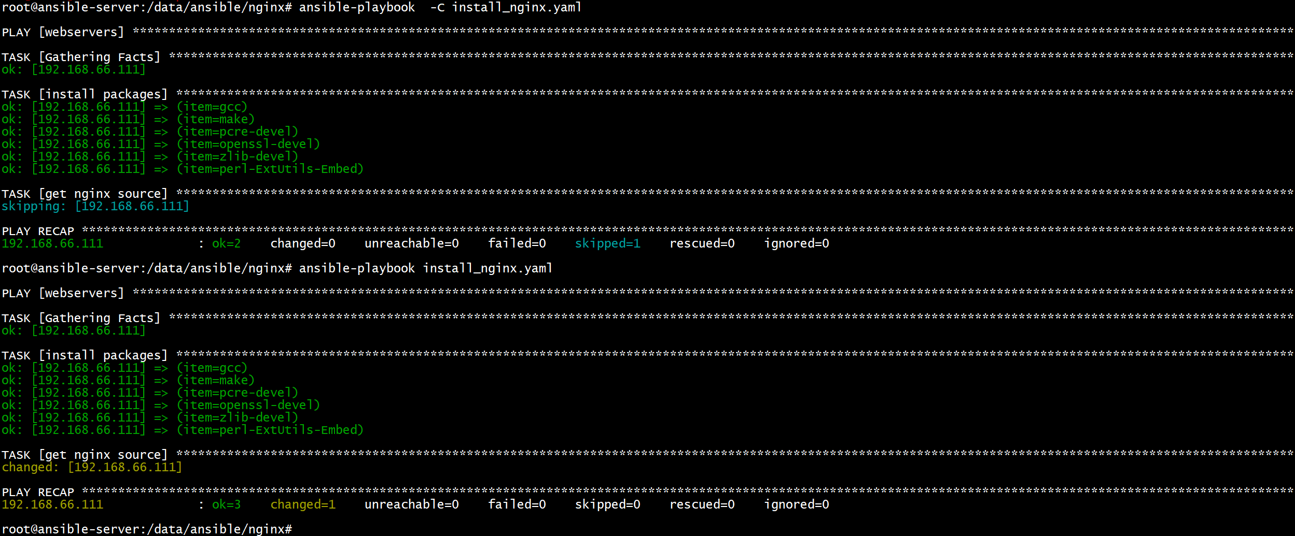This screenshot has height=536, width=1295.
Task: Click 'TASK [Gathering Facts]' in the check-mode run
Action: point(81,57)
